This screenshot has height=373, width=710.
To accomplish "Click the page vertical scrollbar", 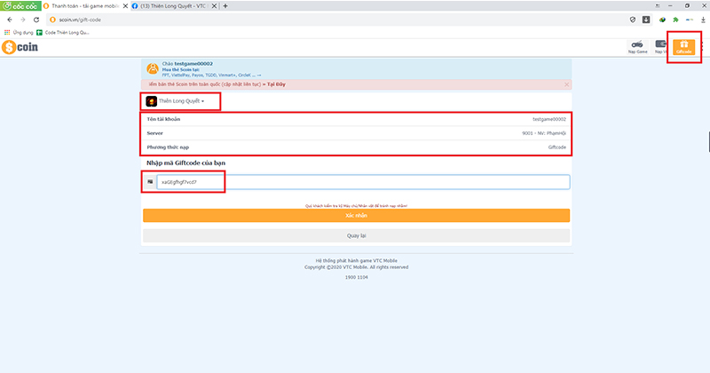I will pos(708,142).
